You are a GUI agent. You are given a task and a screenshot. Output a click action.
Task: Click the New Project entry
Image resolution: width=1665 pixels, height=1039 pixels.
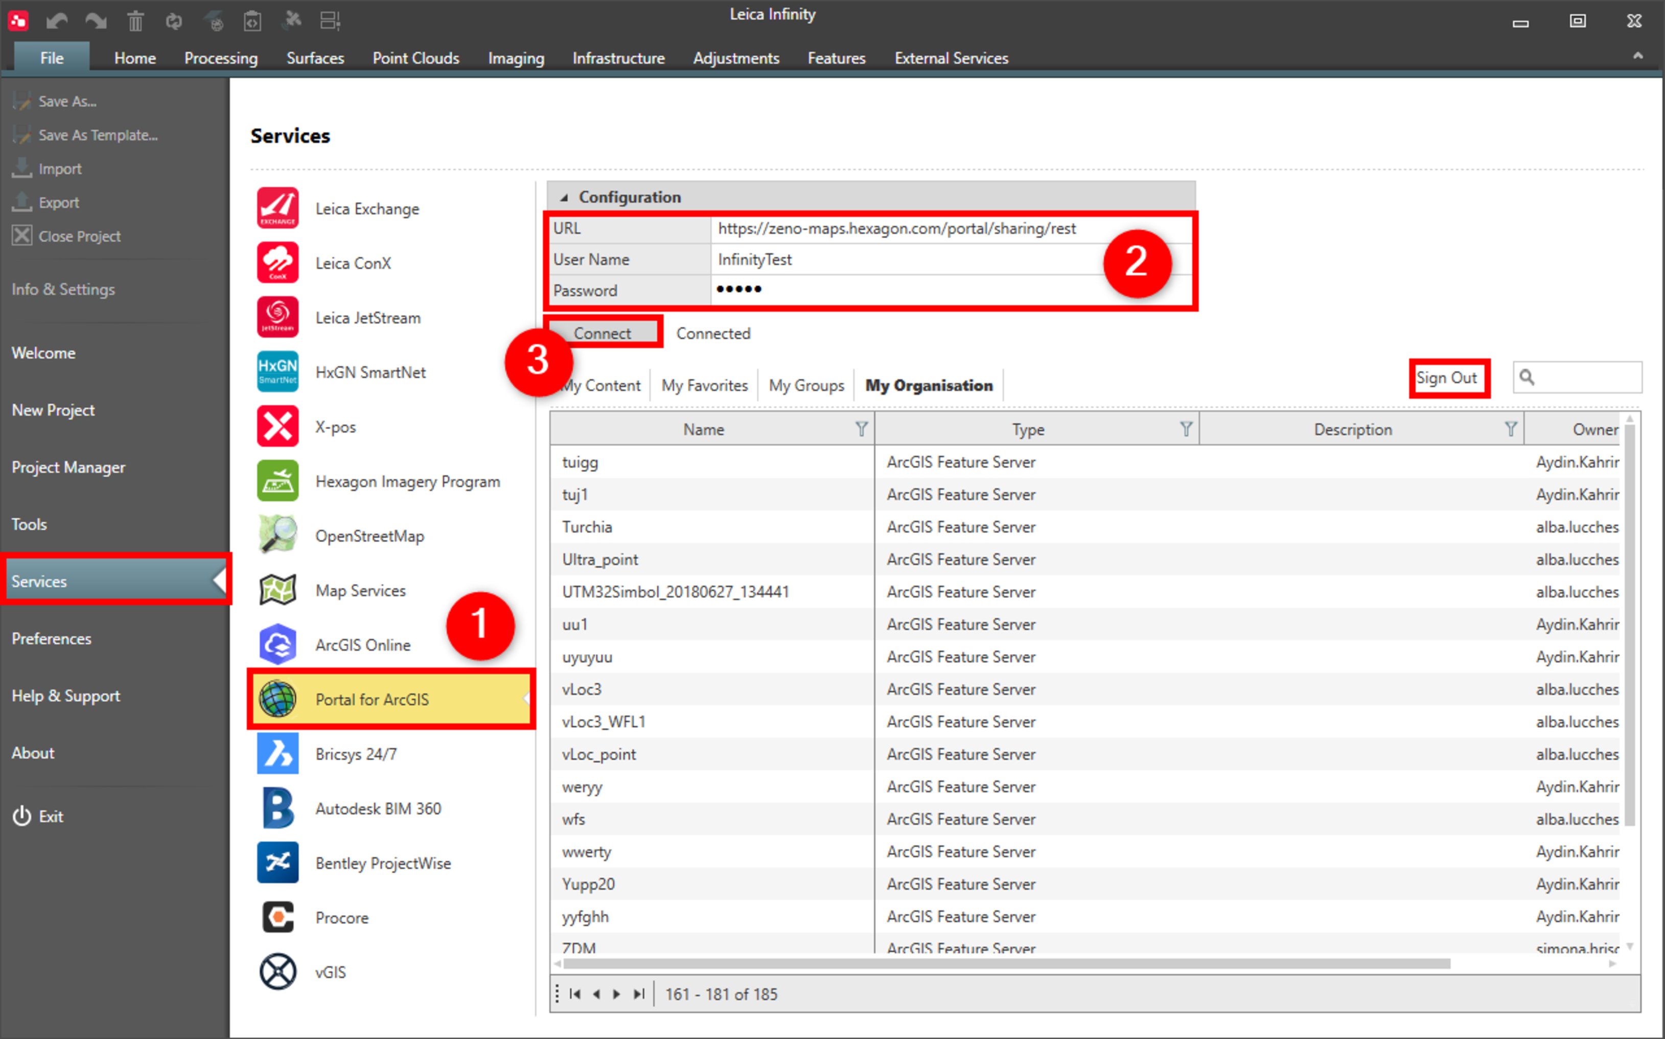pos(53,410)
